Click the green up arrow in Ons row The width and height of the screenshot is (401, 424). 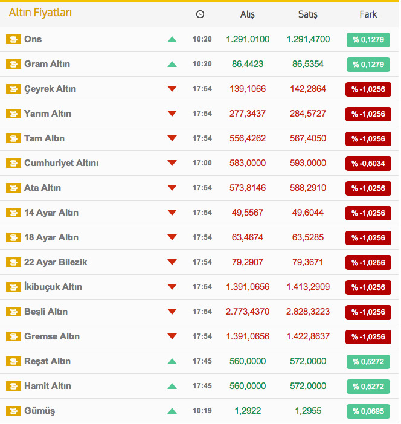pos(172,40)
